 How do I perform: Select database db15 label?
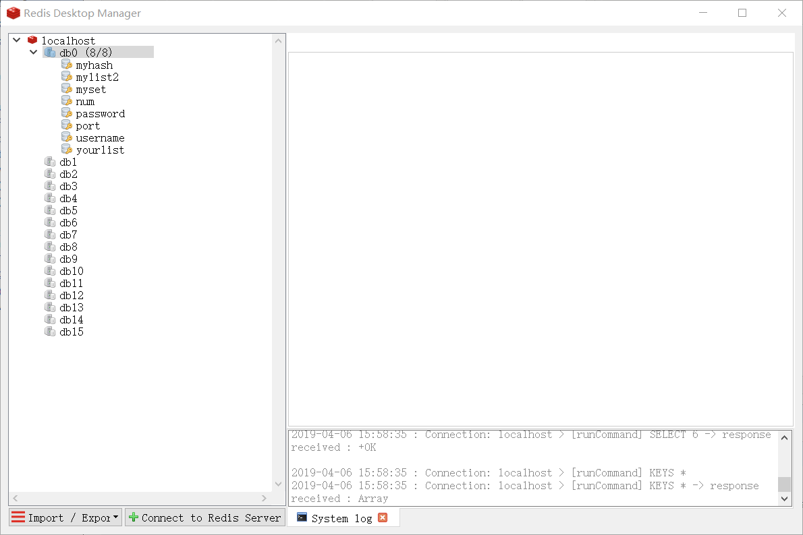[x=71, y=332]
